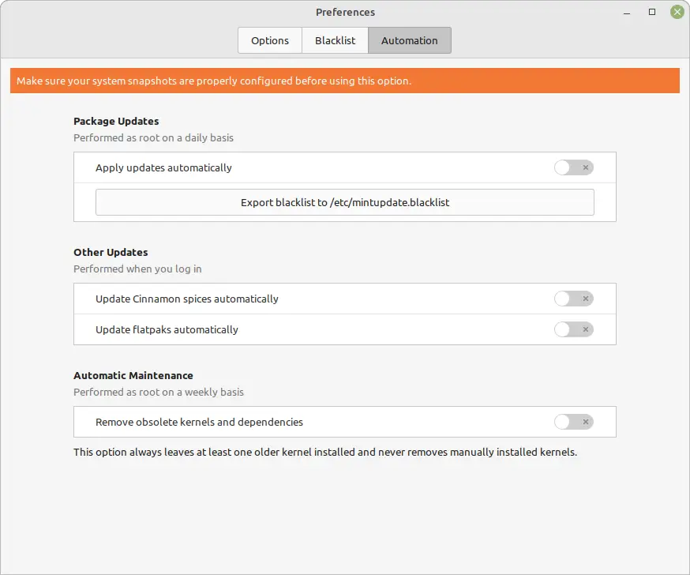The image size is (690, 575).
Task: Enable Apply updates automatically switch
Action: [x=574, y=167]
